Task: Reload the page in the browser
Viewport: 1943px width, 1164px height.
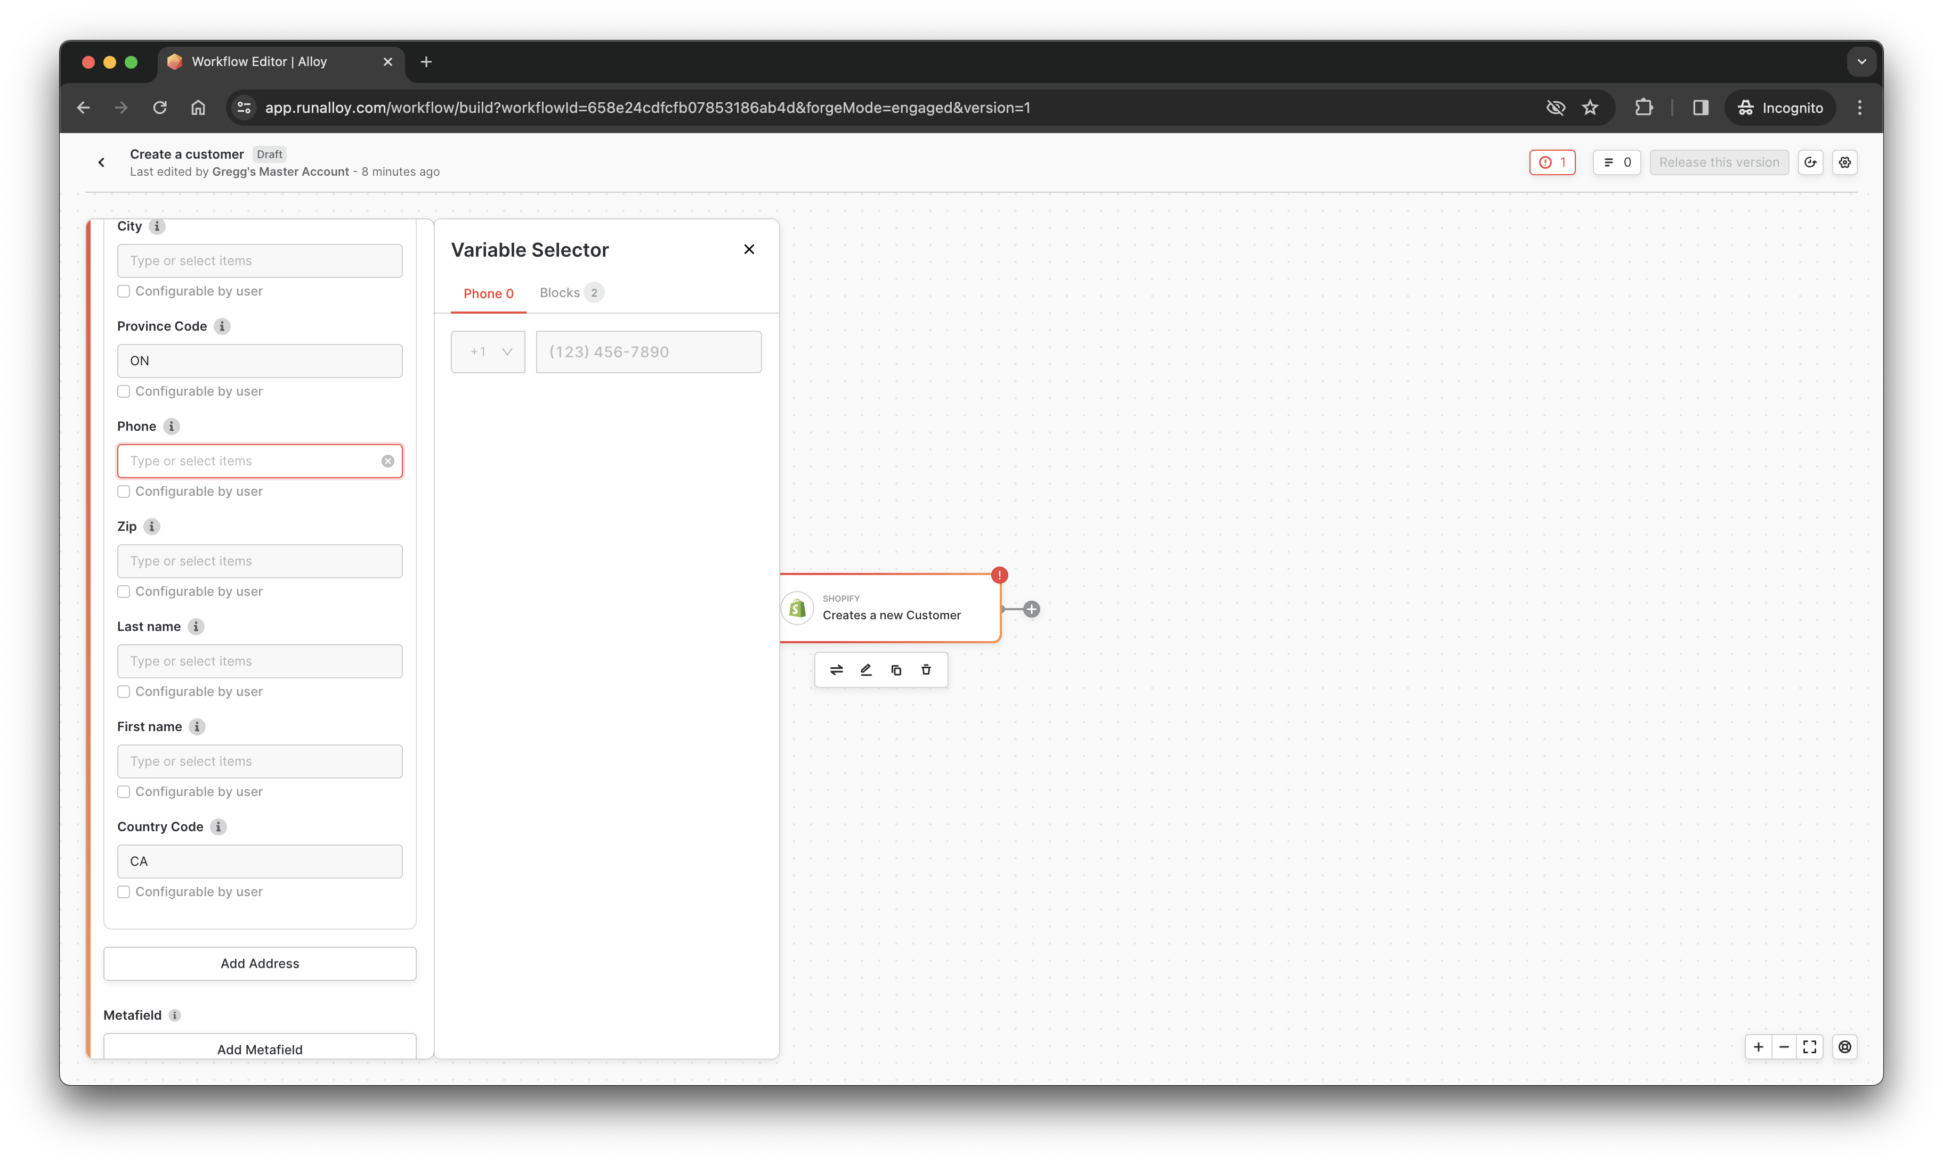Action: click(x=159, y=108)
